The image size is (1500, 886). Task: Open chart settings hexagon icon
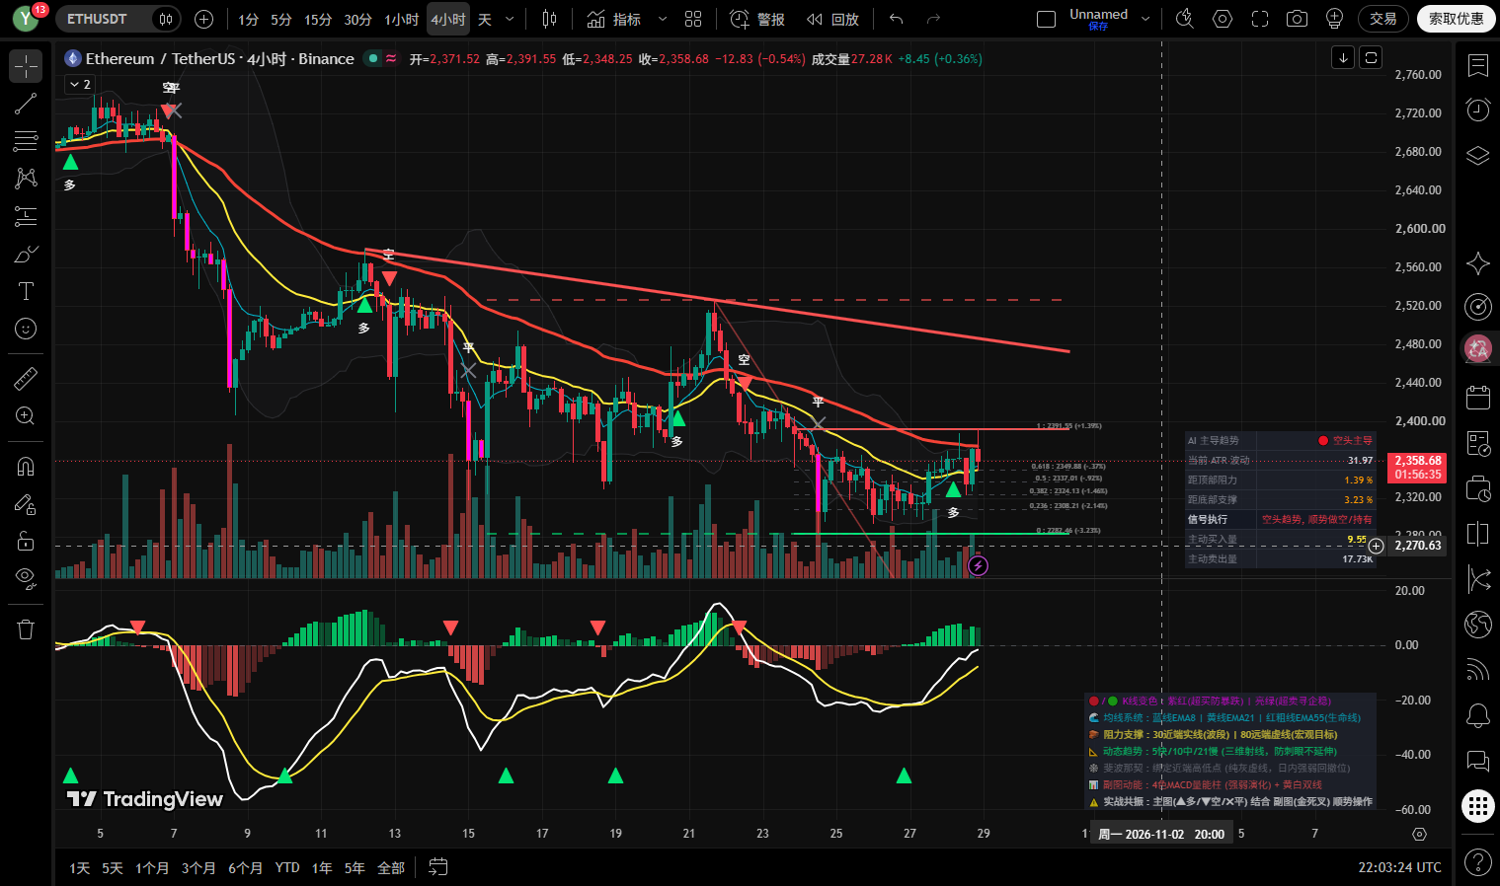[1223, 19]
